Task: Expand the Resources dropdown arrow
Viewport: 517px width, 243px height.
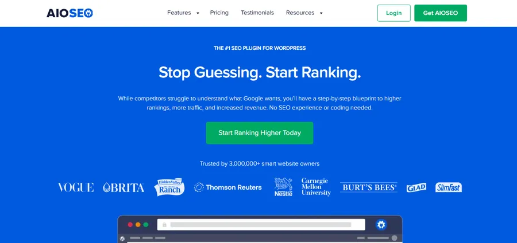Action: tap(321, 13)
